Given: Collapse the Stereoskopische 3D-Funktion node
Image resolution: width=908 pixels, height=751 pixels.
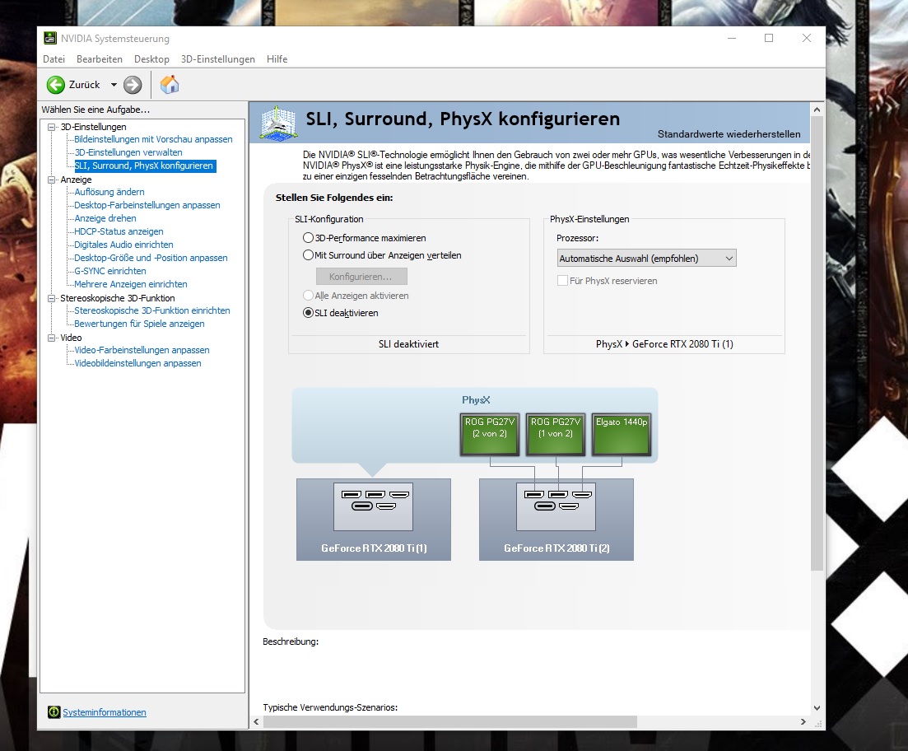Looking at the screenshot, I should [x=52, y=298].
